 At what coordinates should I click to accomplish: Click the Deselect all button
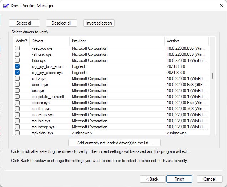62,23
